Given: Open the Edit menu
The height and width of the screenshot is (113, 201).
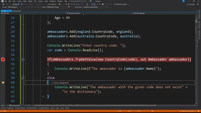Looking at the screenshot, I should tap(10, 1).
